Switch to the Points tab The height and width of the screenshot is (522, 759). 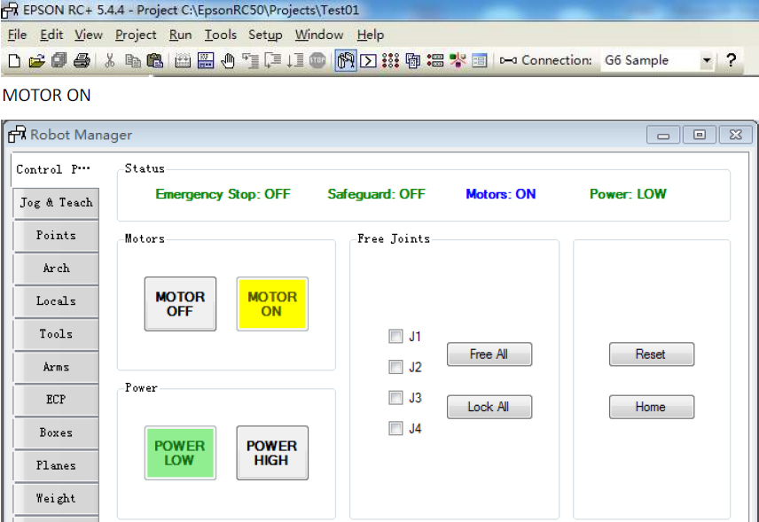click(x=56, y=236)
